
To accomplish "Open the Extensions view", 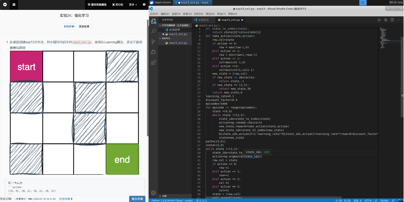I will tap(153, 62).
